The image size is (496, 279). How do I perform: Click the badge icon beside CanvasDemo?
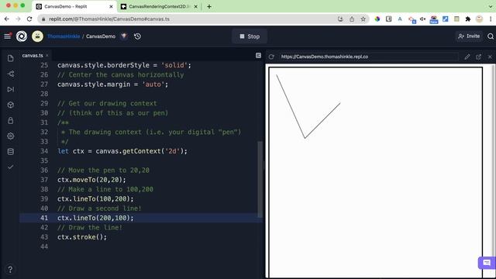(x=124, y=36)
